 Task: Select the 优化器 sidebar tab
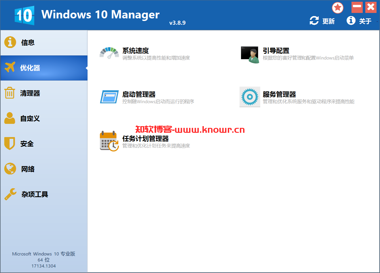click(x=44, y=68)
